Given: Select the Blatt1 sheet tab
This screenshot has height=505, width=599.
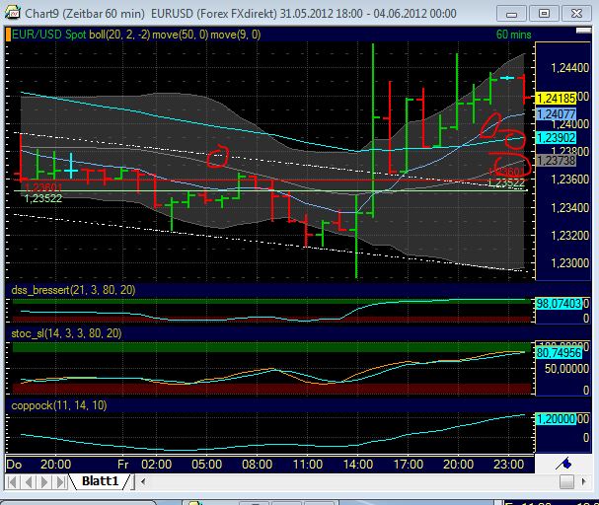Looking at the screenshot, I should [101, 481].
